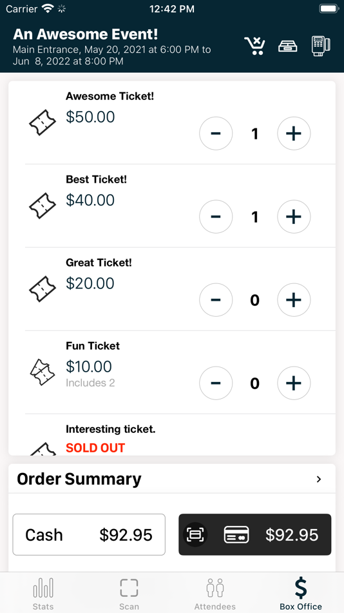The image size is (344, 613).
Task: Add a Great Ticket! using plus
Action: tap(294, 300)
